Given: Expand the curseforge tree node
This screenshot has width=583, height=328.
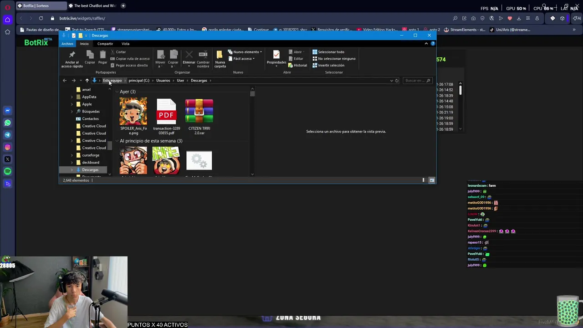Looking at the screenshot, I should 72,155.
